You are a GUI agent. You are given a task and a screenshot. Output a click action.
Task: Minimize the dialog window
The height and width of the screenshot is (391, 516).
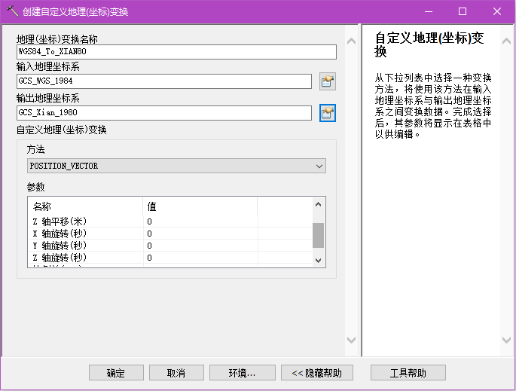point(429,11)
